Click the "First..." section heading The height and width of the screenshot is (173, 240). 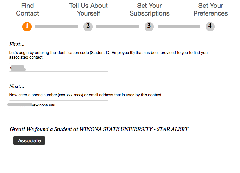pos(17,44)
